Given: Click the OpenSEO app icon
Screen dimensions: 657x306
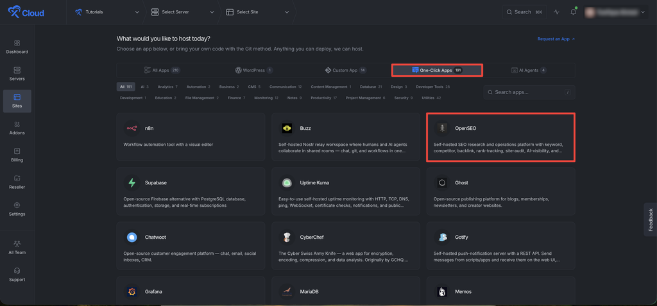Looking at the screenshot, I should [441, 128].
